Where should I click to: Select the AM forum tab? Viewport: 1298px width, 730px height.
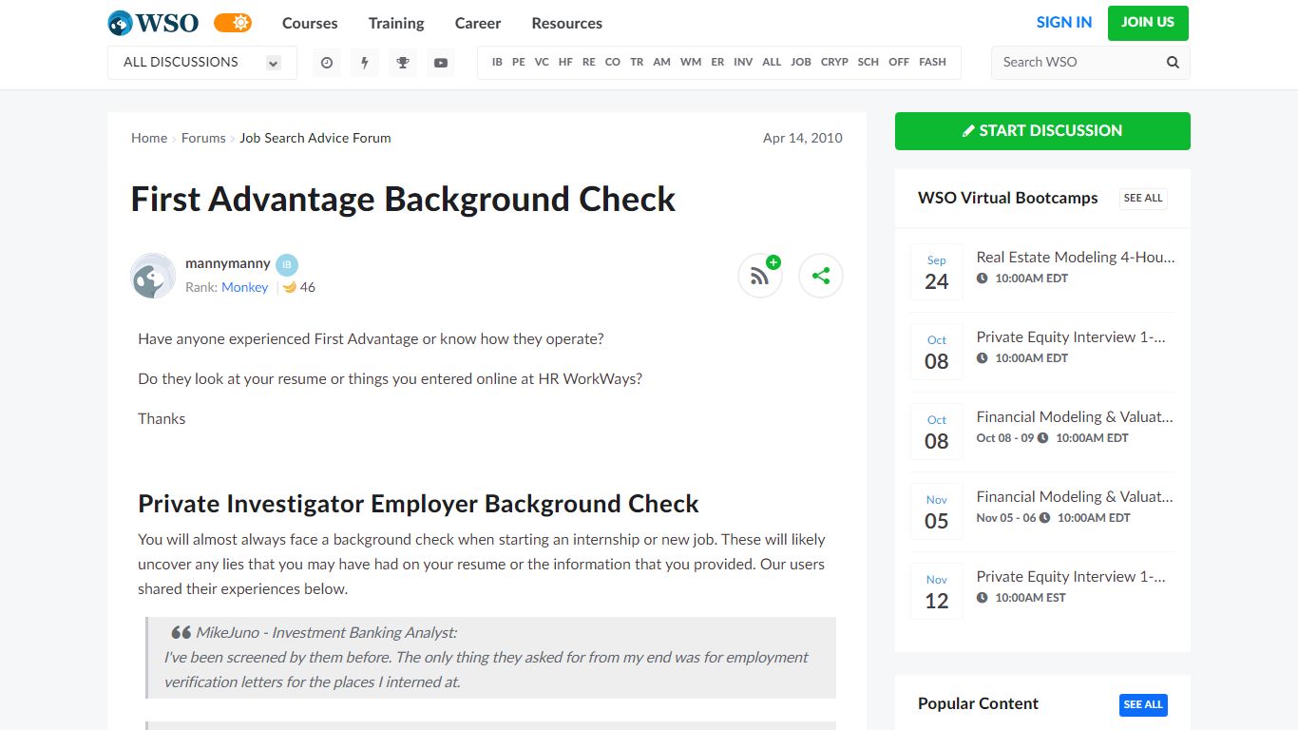click(662, 62)
